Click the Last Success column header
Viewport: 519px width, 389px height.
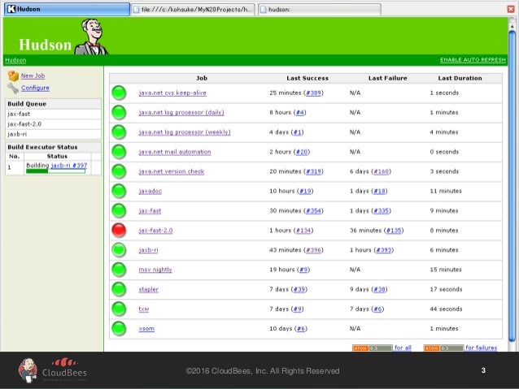point(307,78)
